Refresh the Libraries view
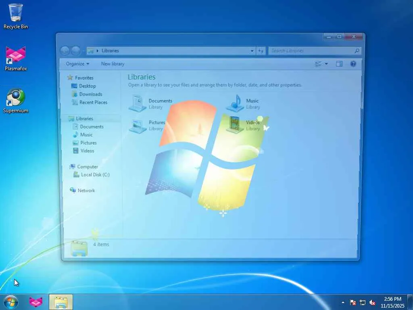The height and width of the screenshot is (310, 413). (261, 50)
